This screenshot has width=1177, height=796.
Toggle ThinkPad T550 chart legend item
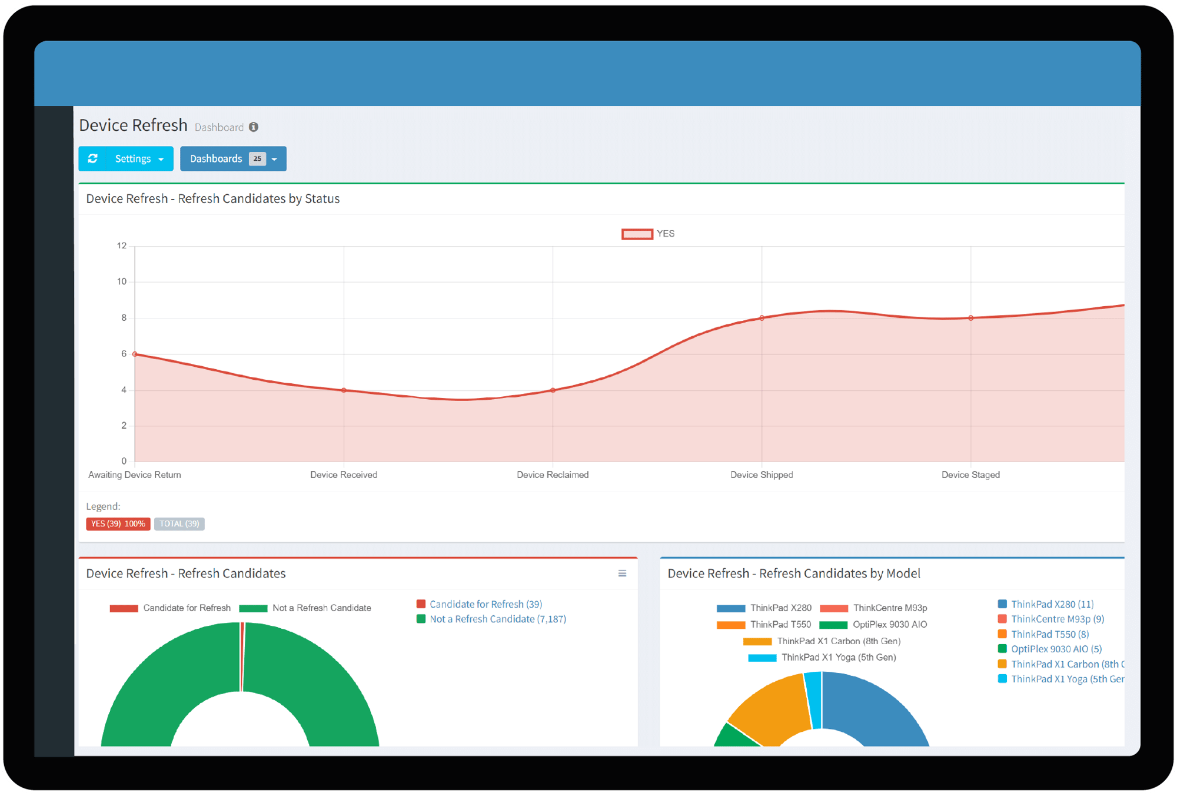click(764, 625)
